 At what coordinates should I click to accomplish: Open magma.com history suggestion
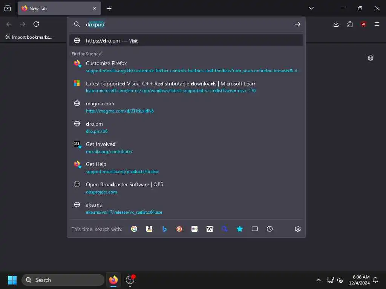pos(186,107)
